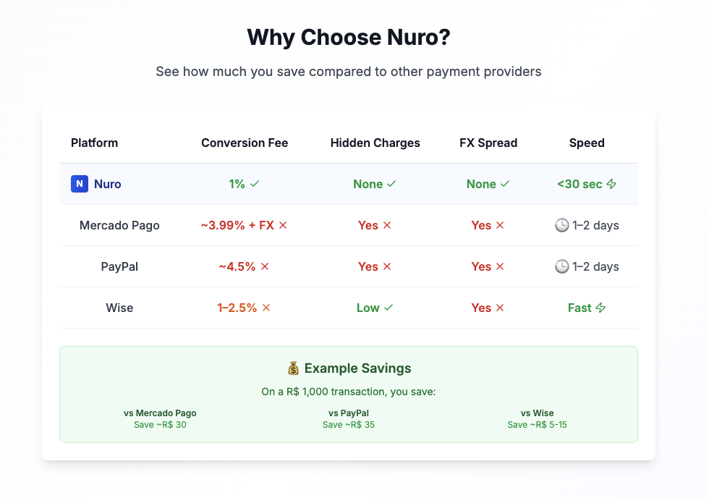Screen dimensions: 709x498
Task: Click the X icon beside ~4.5%
Action: click(x=265, y=266)
